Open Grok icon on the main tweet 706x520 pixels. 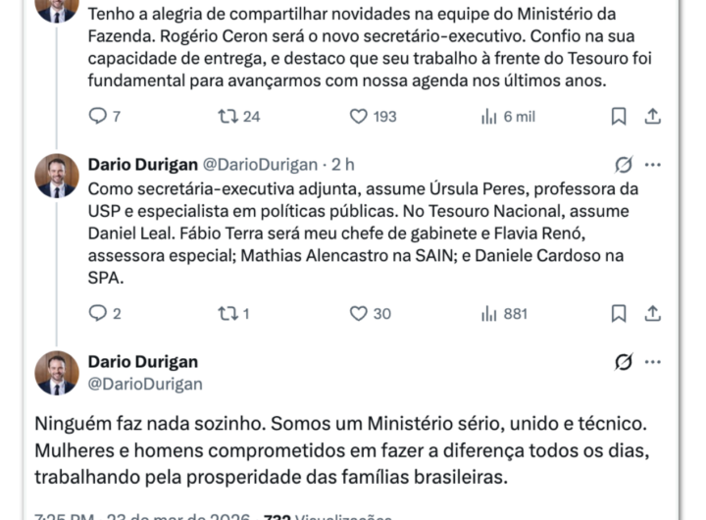[x=623, y=362]
